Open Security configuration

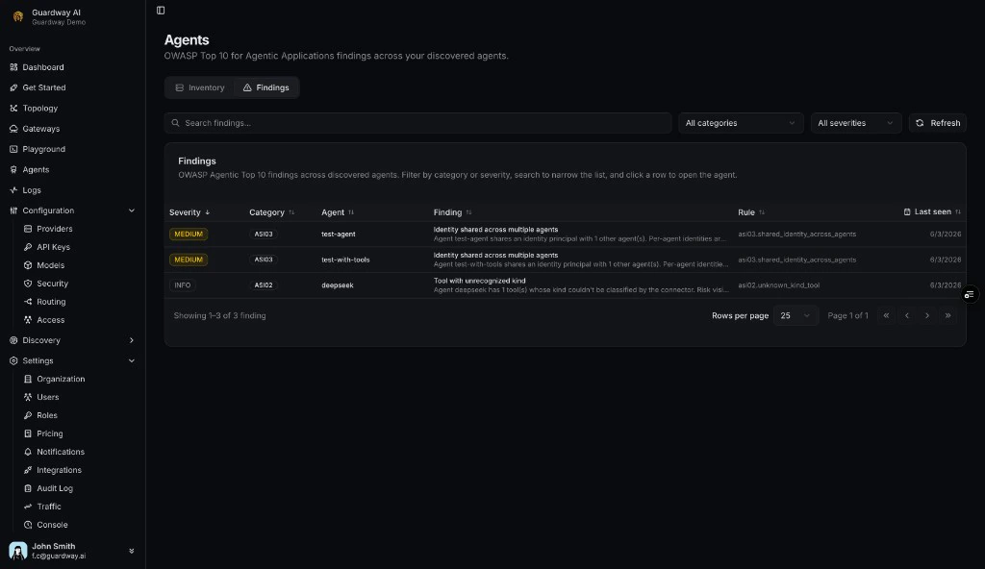[46, 284]
